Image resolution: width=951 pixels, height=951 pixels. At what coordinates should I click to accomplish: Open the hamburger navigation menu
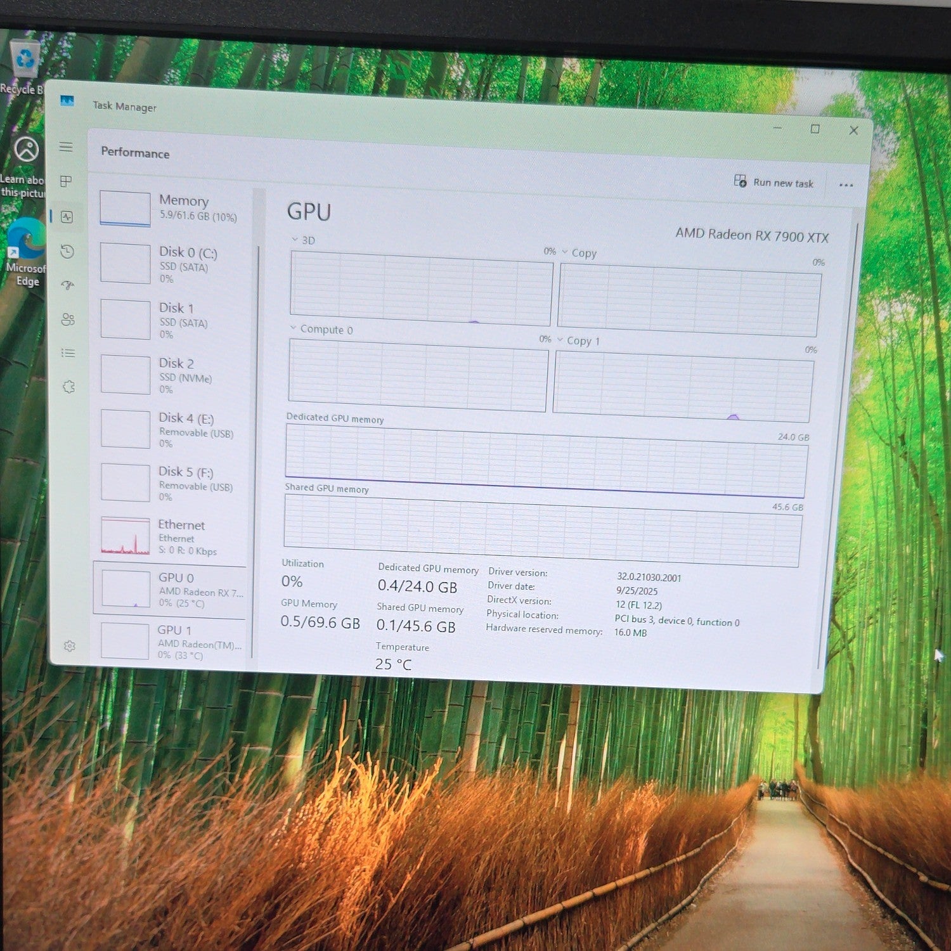[66, 147]
